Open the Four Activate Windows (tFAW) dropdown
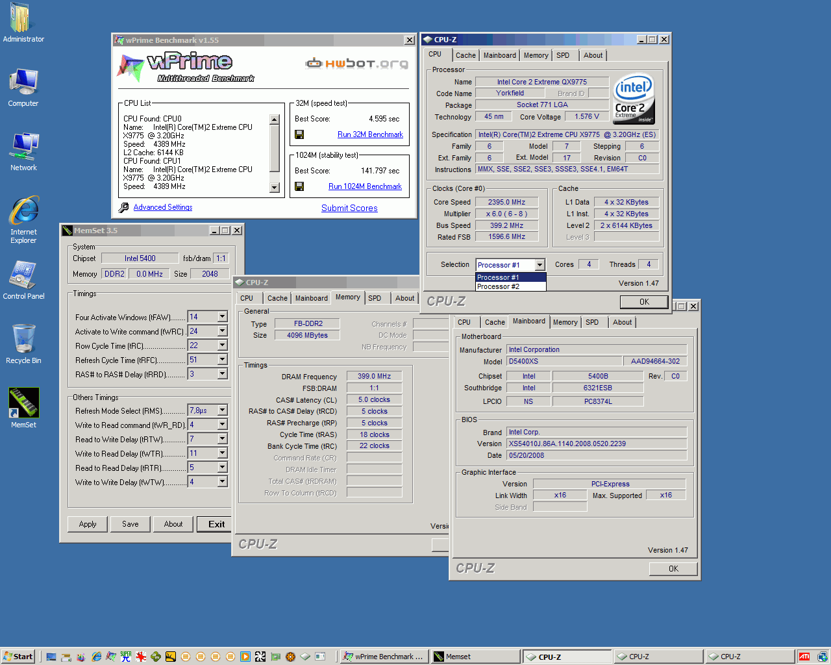 pos(223,317)
